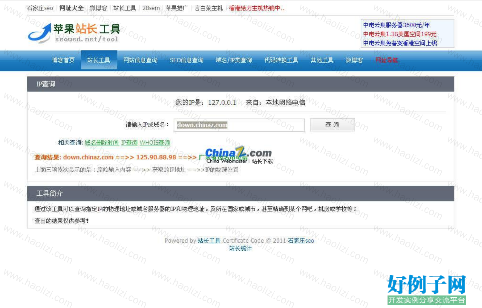Viewport: 482px width, 308px height.
Task: Open the 言白菜主机 top link
Action: pyautogui.click(x=209, y=8)
